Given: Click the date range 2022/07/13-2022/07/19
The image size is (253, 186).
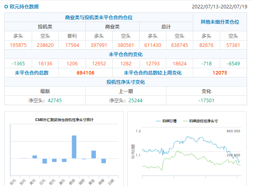Looking at the screenshot, I should 220,6.
